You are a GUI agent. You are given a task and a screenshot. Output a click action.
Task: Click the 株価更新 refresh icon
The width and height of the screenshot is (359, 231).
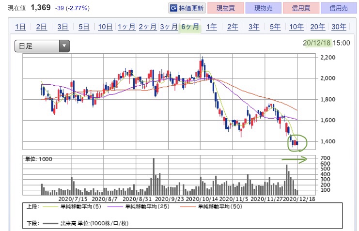tap(173, 8)
